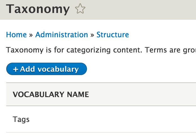The width and height of the screenshot is (196, 140).
Task: Navigate to the Structure breadcrumb link
Action: click(x=113, y=35)
